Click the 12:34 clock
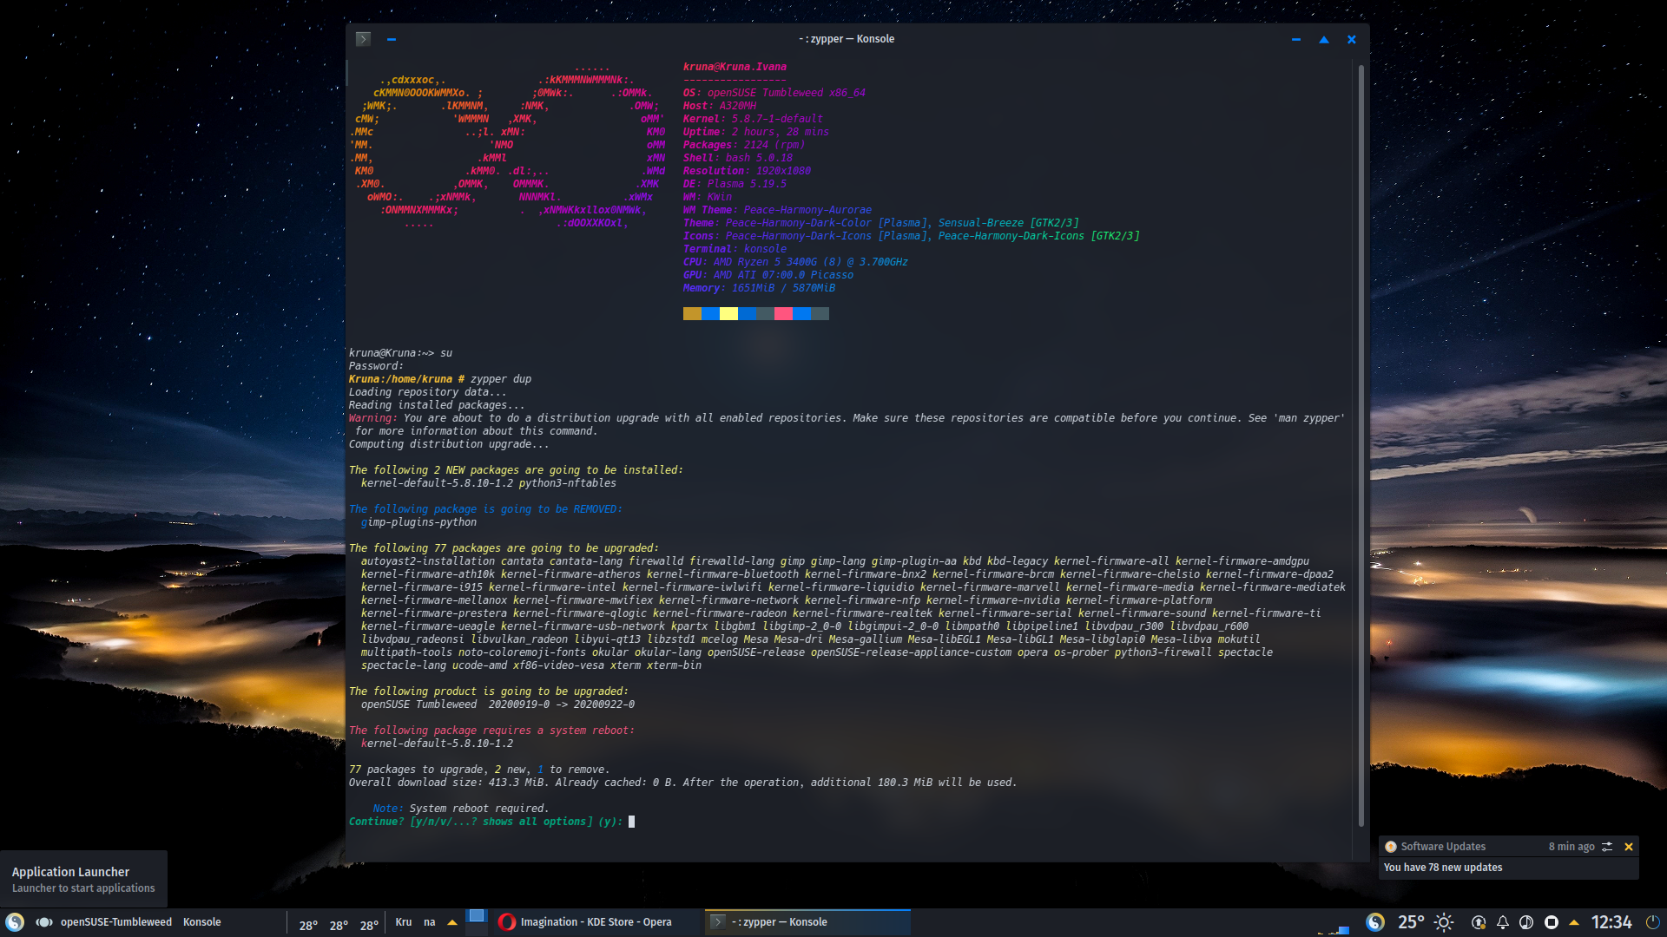1667x937 pixels. pos(1611,922)
